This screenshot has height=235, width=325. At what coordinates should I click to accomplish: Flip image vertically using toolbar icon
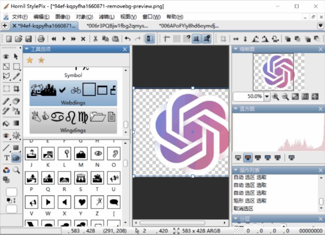click(x=245, y=39)
